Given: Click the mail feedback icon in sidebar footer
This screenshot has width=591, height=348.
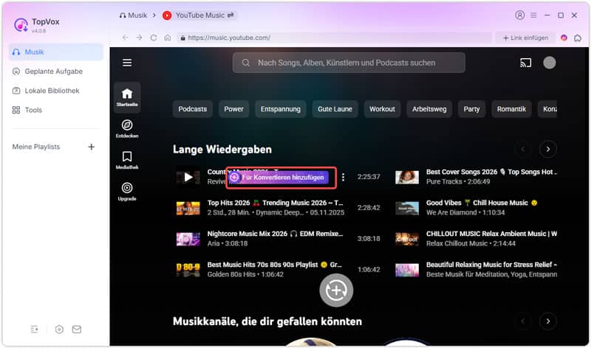Looking at the screenshot, I should pyautogui.click(x=77, y=330).
